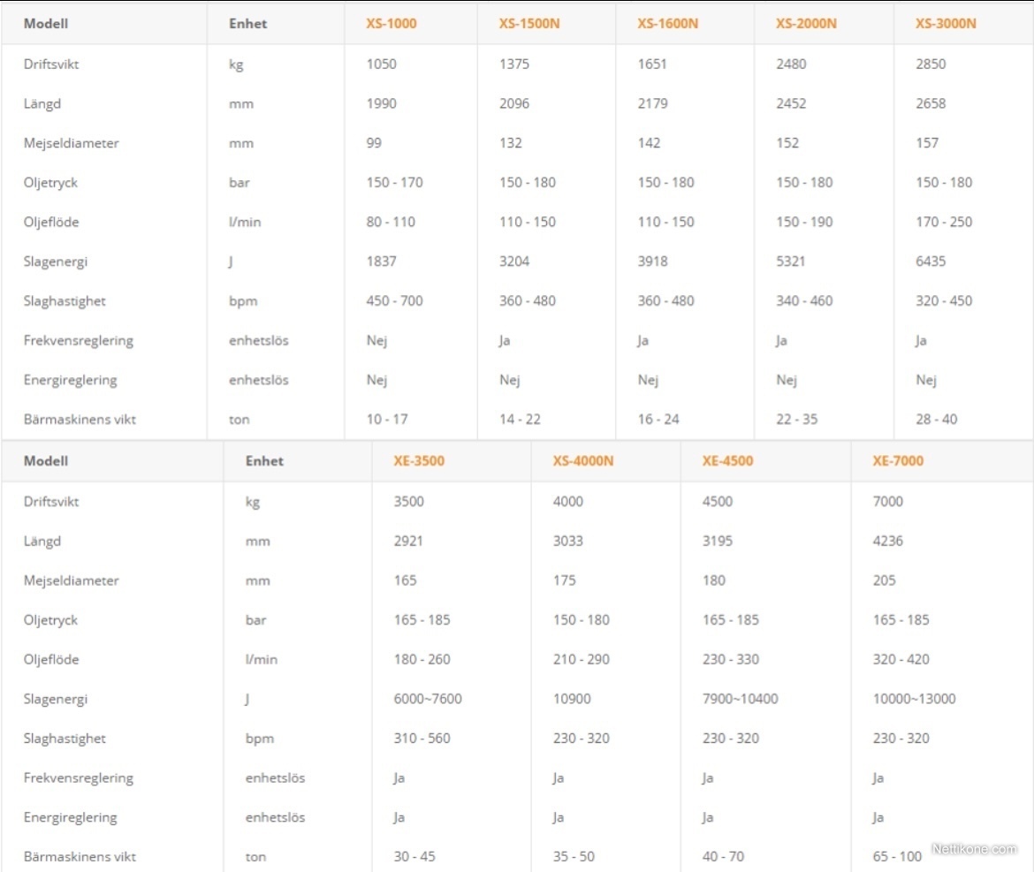Click Längd value 3195
Image resolution: width=1034 pixels, height=872 pixels.
point(718,541)
